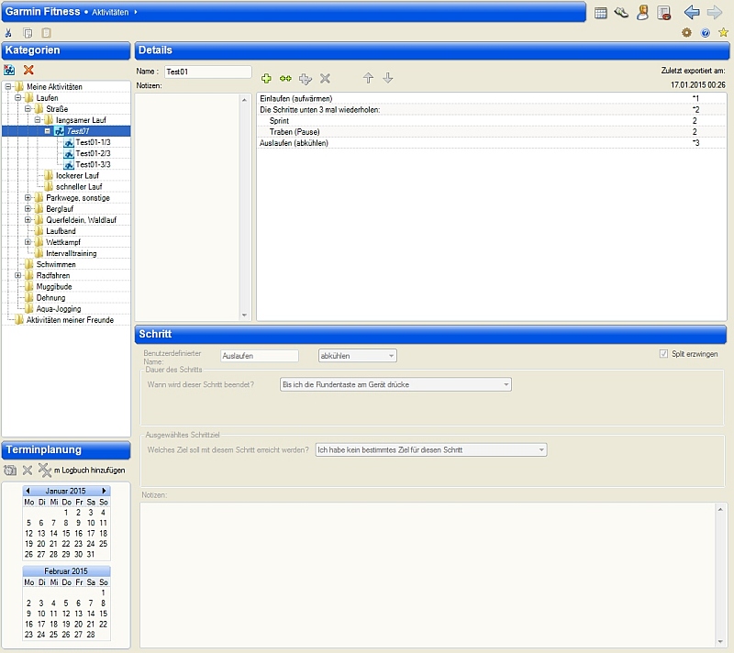Image resolution: width=734 pixels, height=653 pixels.
Task: Open the calendar view icon in header
Action: pyautogui.click(x=601, y=13)
